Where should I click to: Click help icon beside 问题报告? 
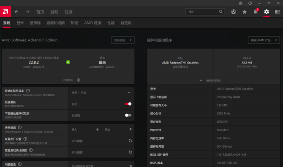coord(20,164)
